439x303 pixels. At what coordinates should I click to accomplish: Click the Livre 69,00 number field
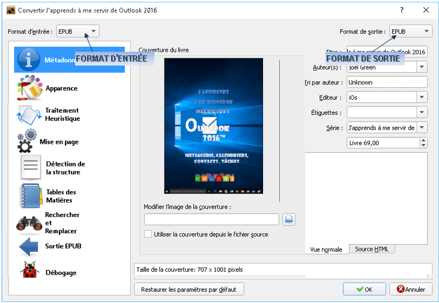coord(384,142)
